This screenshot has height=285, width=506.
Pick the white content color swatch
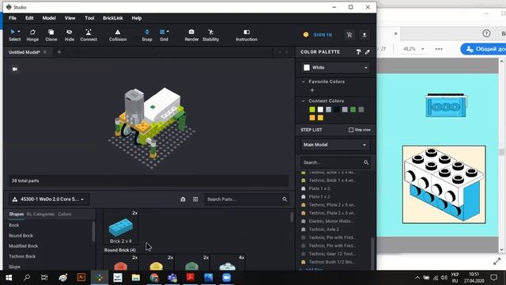tap(320, 109)
